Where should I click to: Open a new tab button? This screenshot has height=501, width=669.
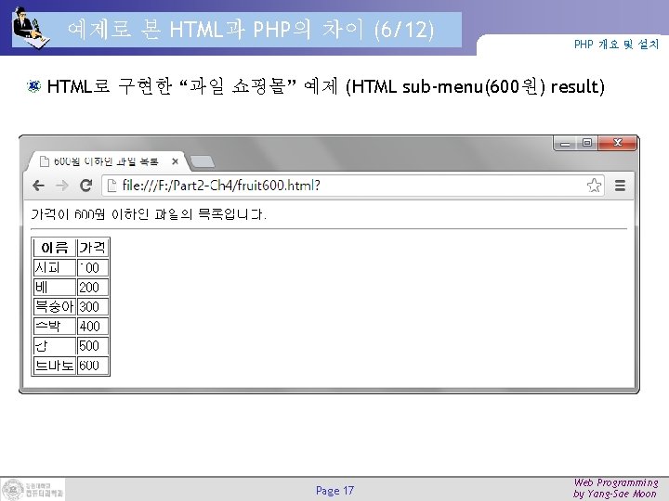[202, 161]
